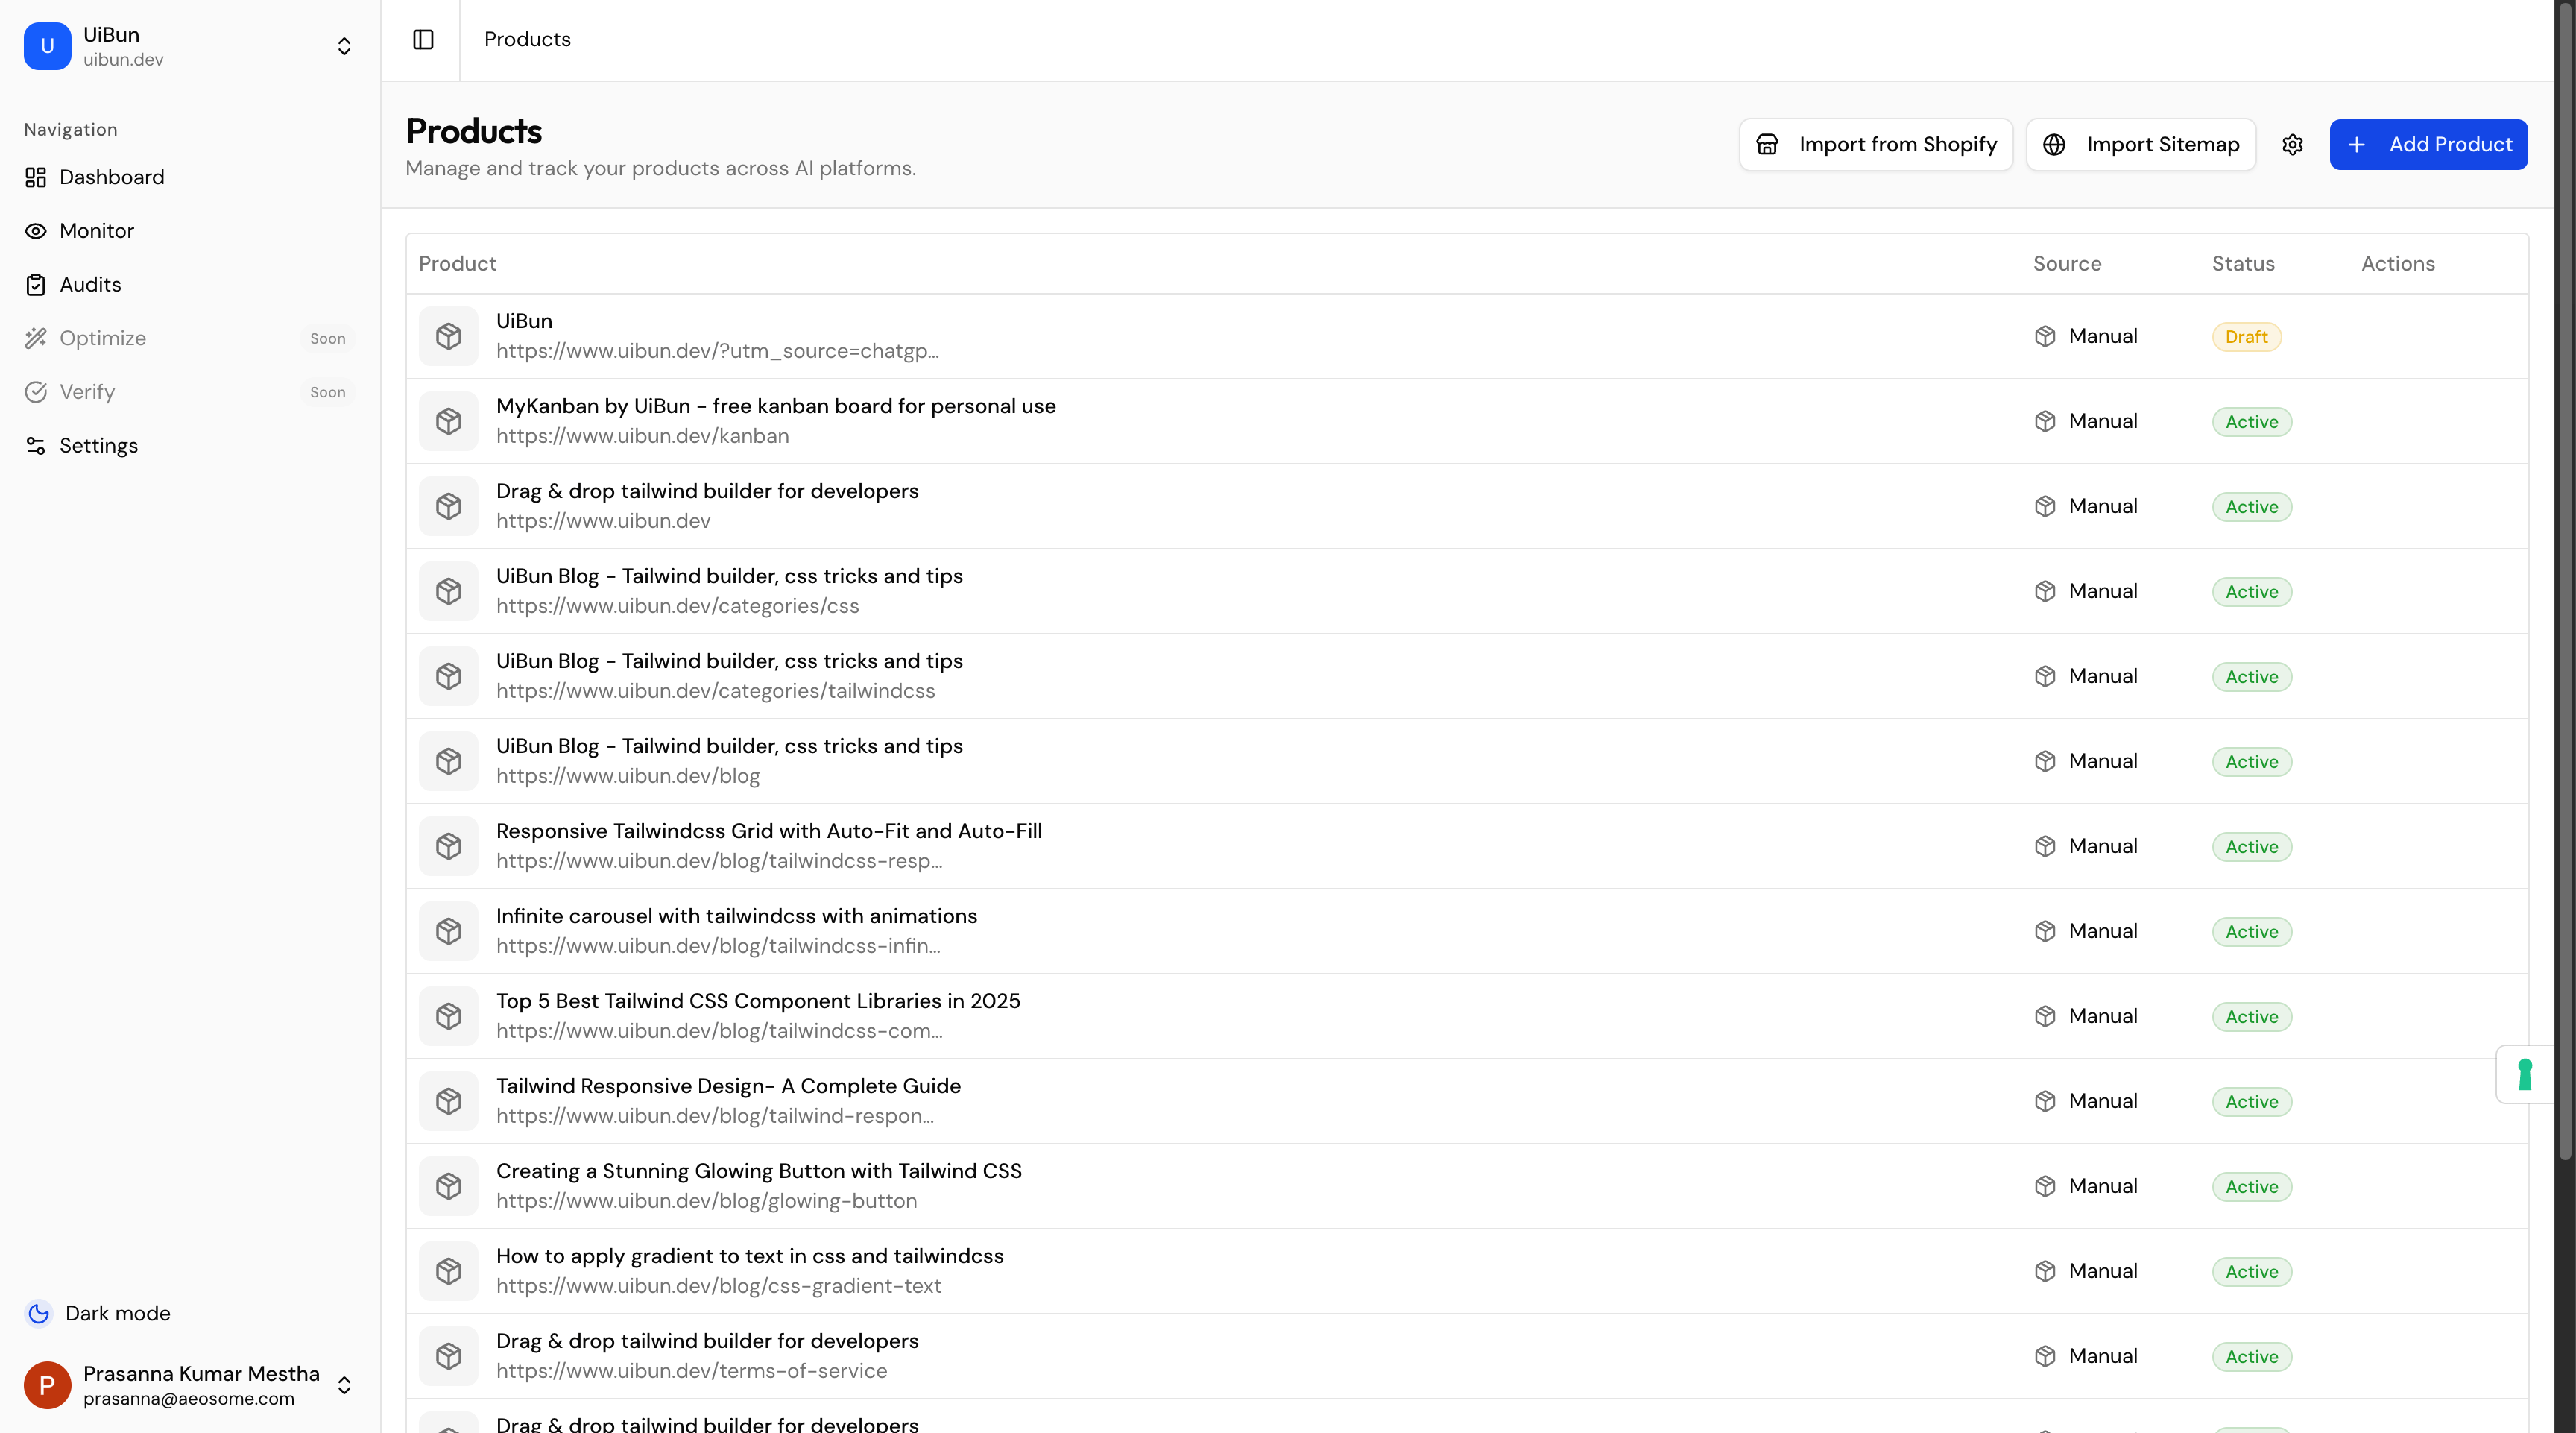Click the Import Sitemap button
The height and width of the screenshot is (1433, 2576).
point(2140,145)
